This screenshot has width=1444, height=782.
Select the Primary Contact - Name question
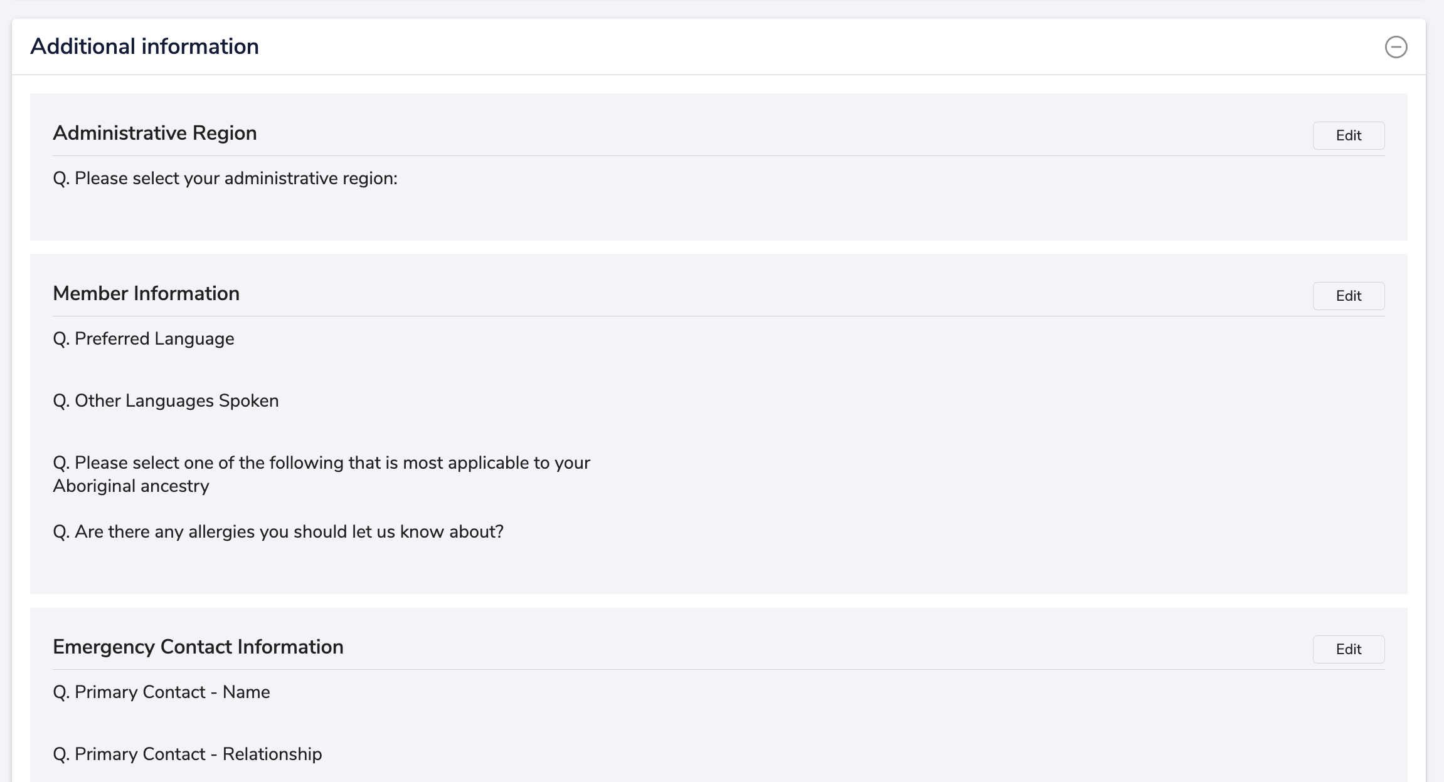[161, 692]
